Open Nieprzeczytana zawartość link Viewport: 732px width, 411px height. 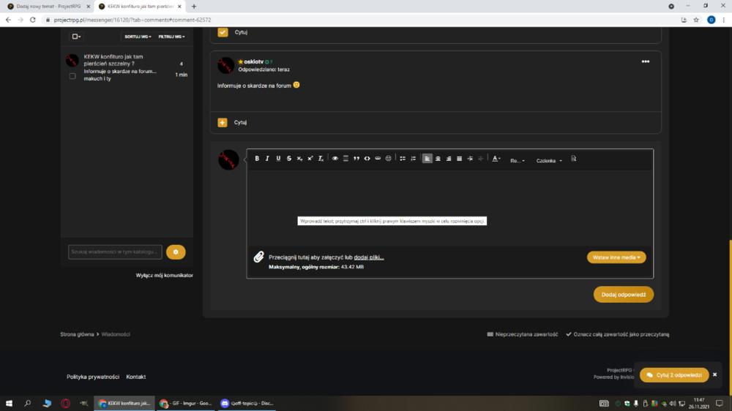(523, 334)
